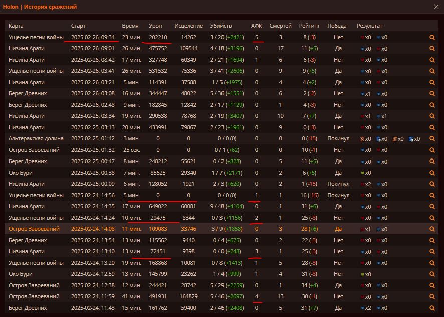Inspect the 2025-02-25, 03:34 battle via its magnifier
This screenshot has width=444, height=317.
(432, 116)
